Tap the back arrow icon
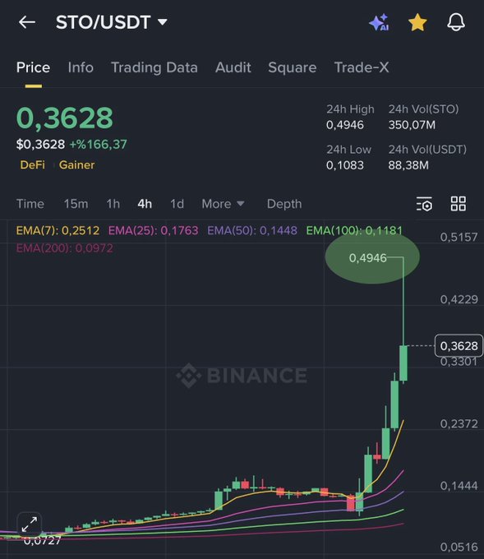 pos(27,22)
